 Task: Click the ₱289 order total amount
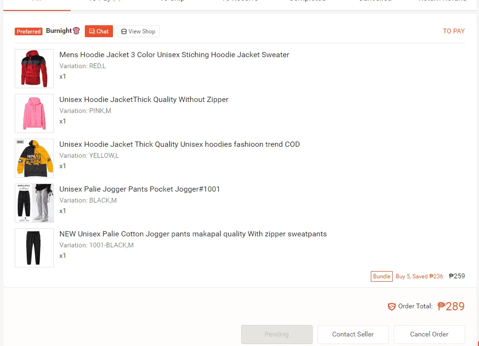tap(451, 306)
